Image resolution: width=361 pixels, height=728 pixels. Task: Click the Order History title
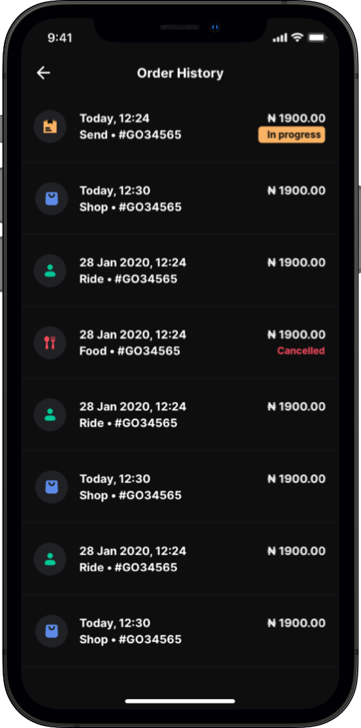click(x=180, y=73)
